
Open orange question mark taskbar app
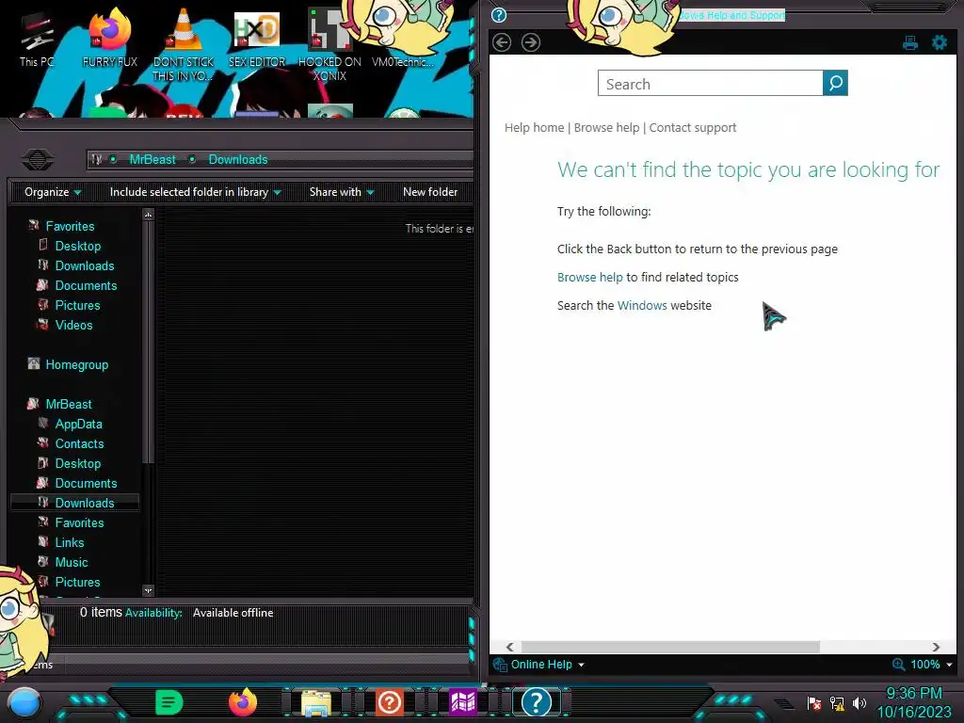(x=389, y=702)
